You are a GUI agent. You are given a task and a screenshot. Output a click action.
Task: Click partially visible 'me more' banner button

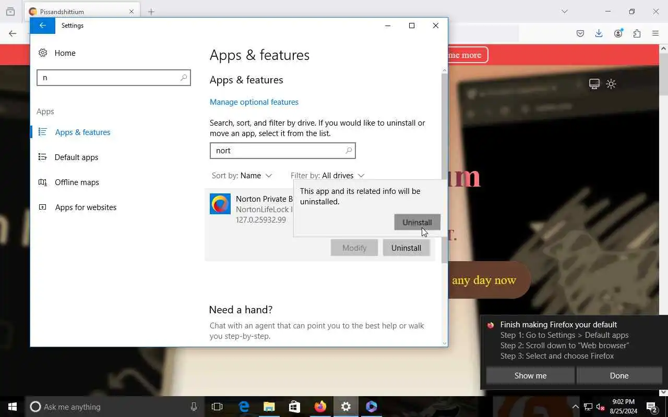[468, 55]
